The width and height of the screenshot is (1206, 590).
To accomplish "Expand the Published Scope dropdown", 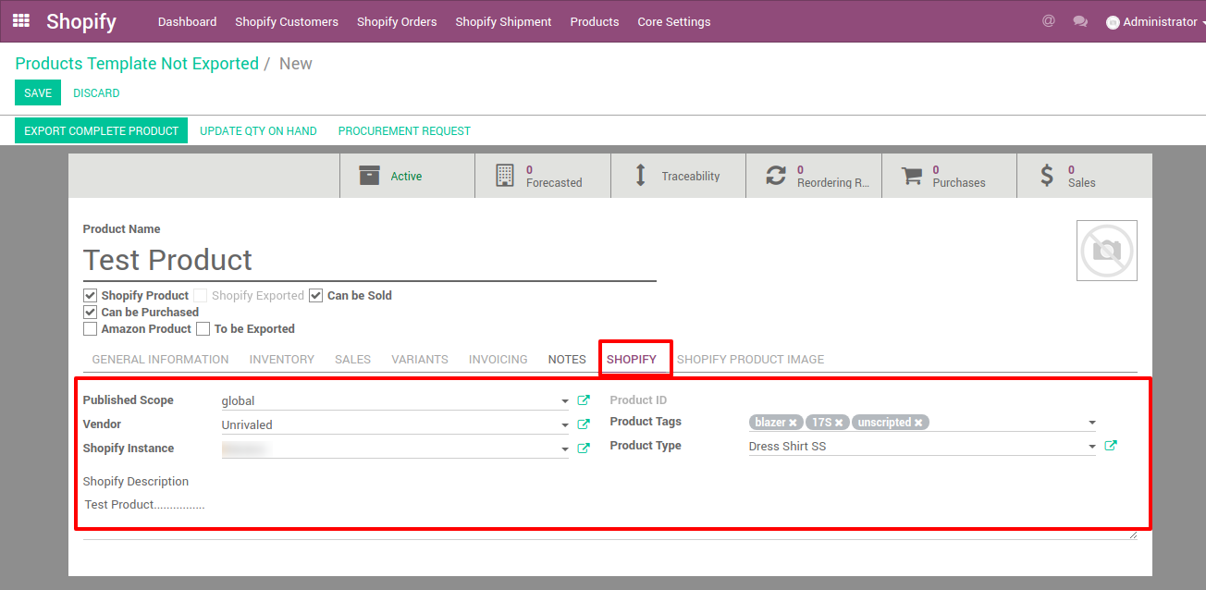I will (565, 401).
